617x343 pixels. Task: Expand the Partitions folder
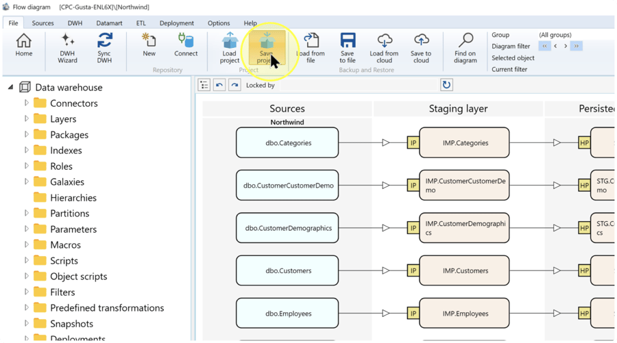(x=26, y=213)
